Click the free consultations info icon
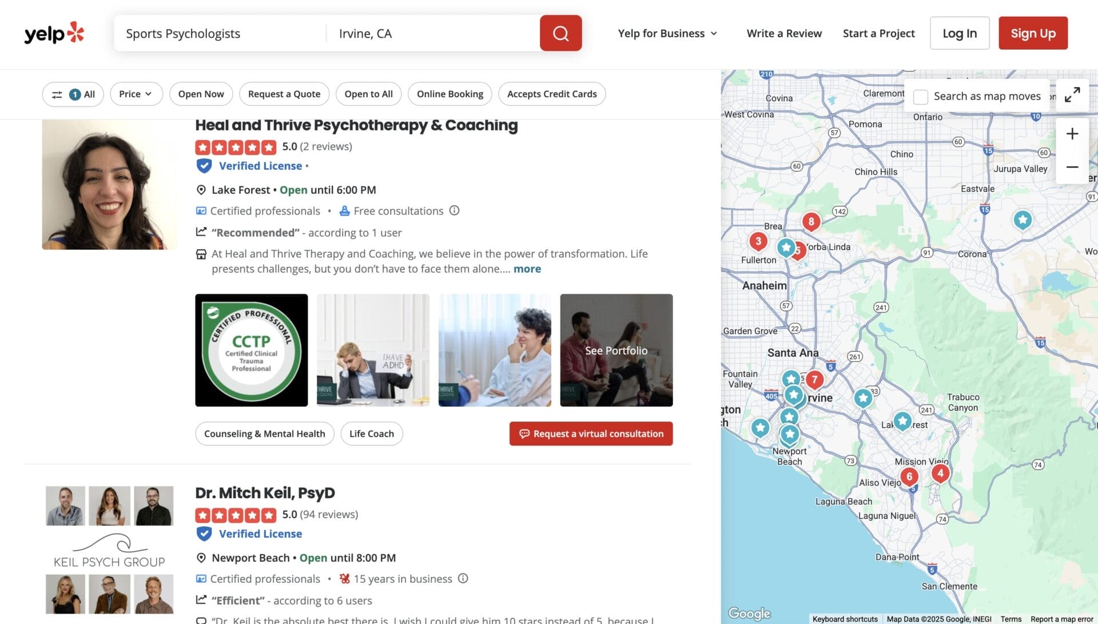Viewport: 1098px width, 624px height. click(x=454, y=210)
